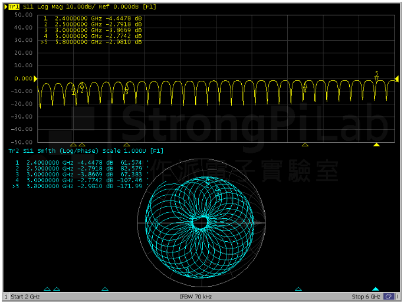Select active marker 5 on yellow trace
This screenshot has width=404, height=302.
pyautogui.click(x=376, y=77)
